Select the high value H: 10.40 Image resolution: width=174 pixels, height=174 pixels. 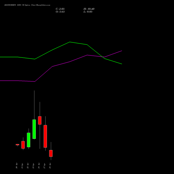(x=89, y=9)
